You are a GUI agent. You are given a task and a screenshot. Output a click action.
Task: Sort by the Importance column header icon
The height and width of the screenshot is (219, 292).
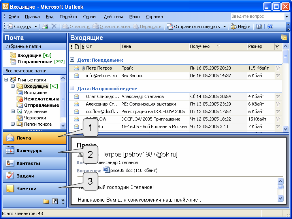72,47
